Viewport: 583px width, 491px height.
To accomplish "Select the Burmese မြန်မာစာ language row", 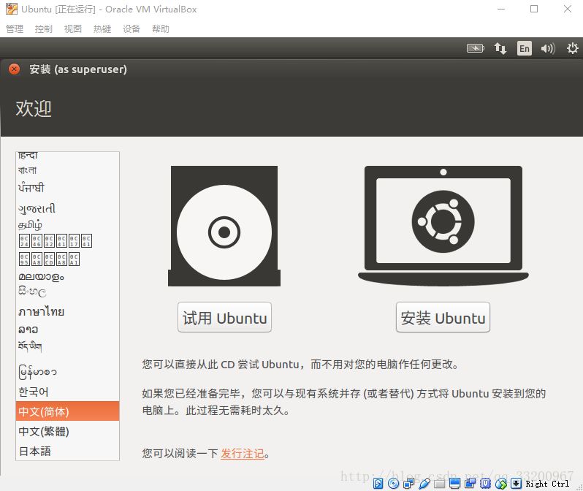I will coord(67,372).
